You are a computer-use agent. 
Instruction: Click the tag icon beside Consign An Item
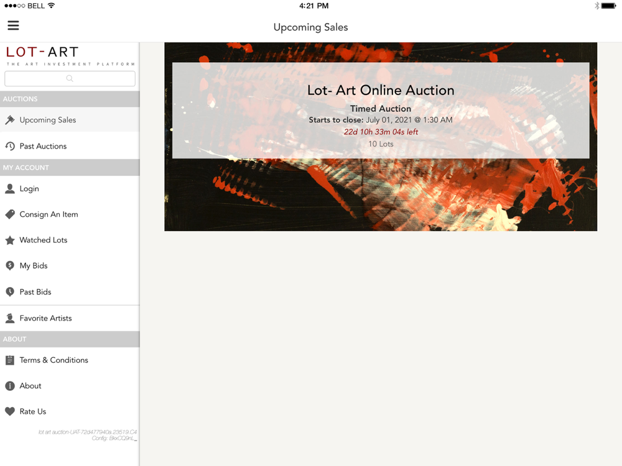(10, 214)
